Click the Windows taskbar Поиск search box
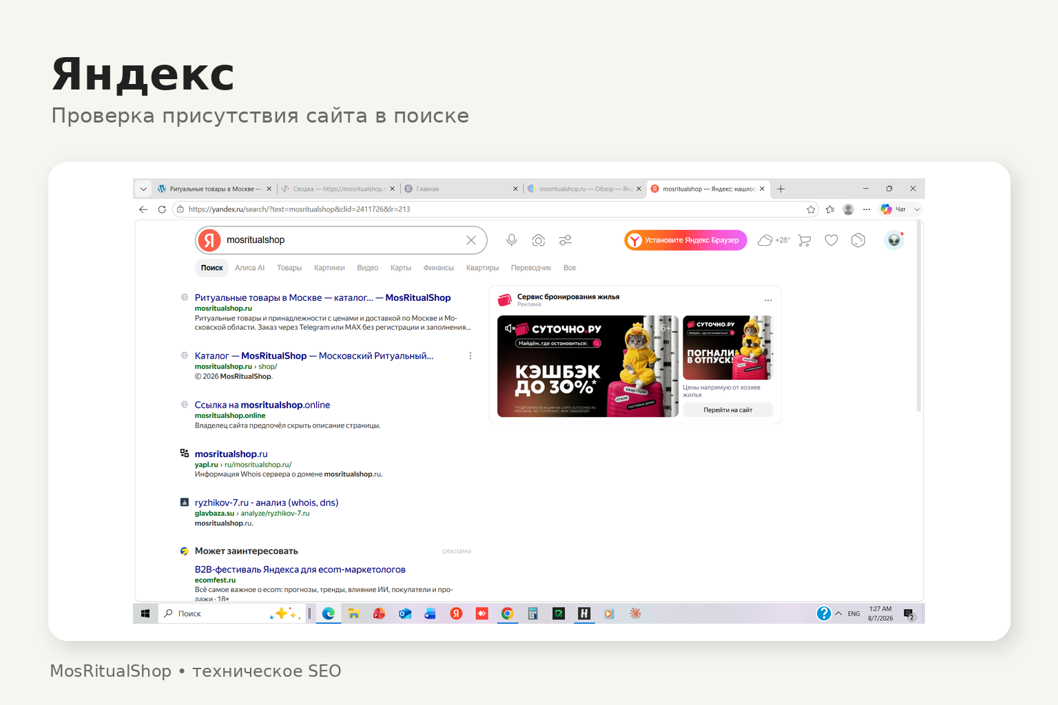 coord(231,613)
